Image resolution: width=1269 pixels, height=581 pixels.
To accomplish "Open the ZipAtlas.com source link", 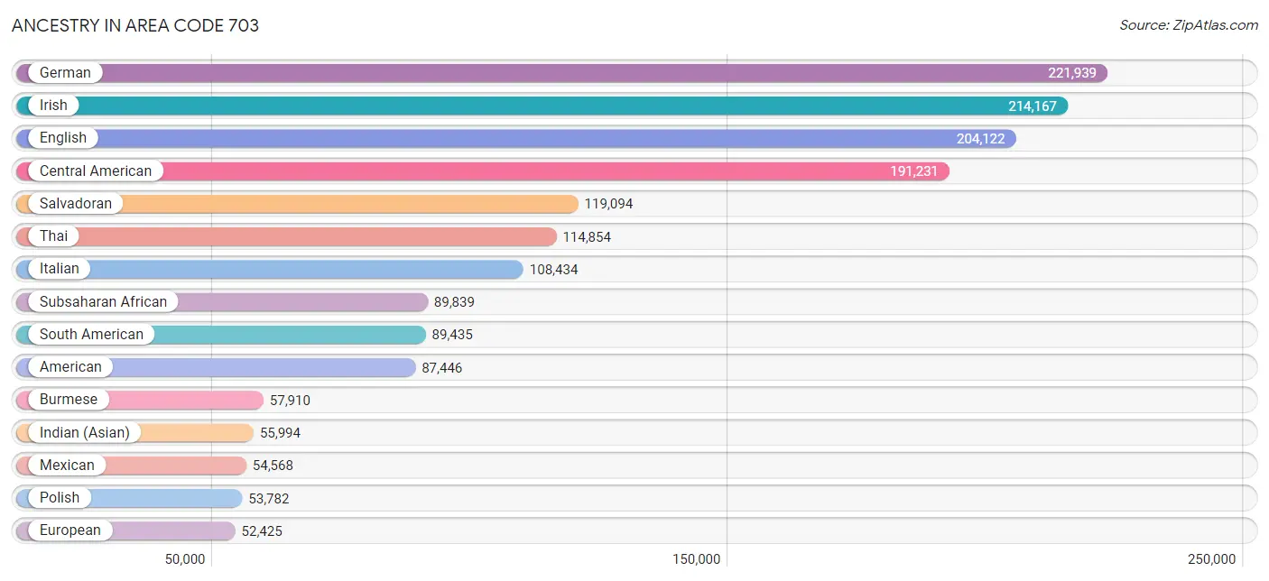I will 1189,25.
